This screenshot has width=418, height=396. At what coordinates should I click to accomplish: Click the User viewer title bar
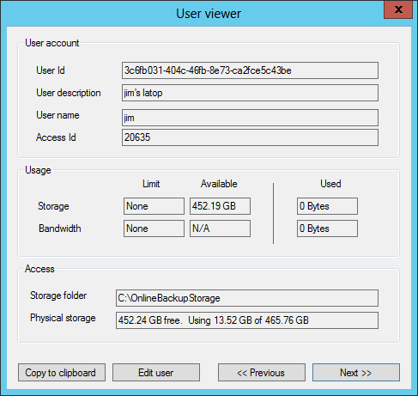click(209, 14)
